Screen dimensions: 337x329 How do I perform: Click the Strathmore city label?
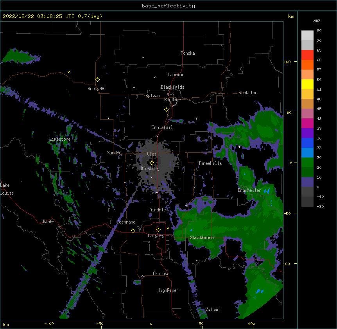[202, 238]
